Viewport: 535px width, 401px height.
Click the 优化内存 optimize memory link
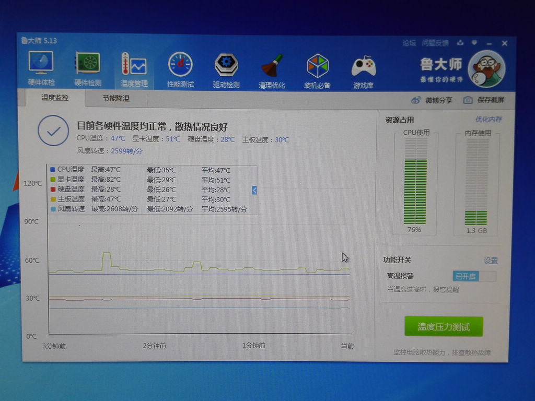point(489,120)
